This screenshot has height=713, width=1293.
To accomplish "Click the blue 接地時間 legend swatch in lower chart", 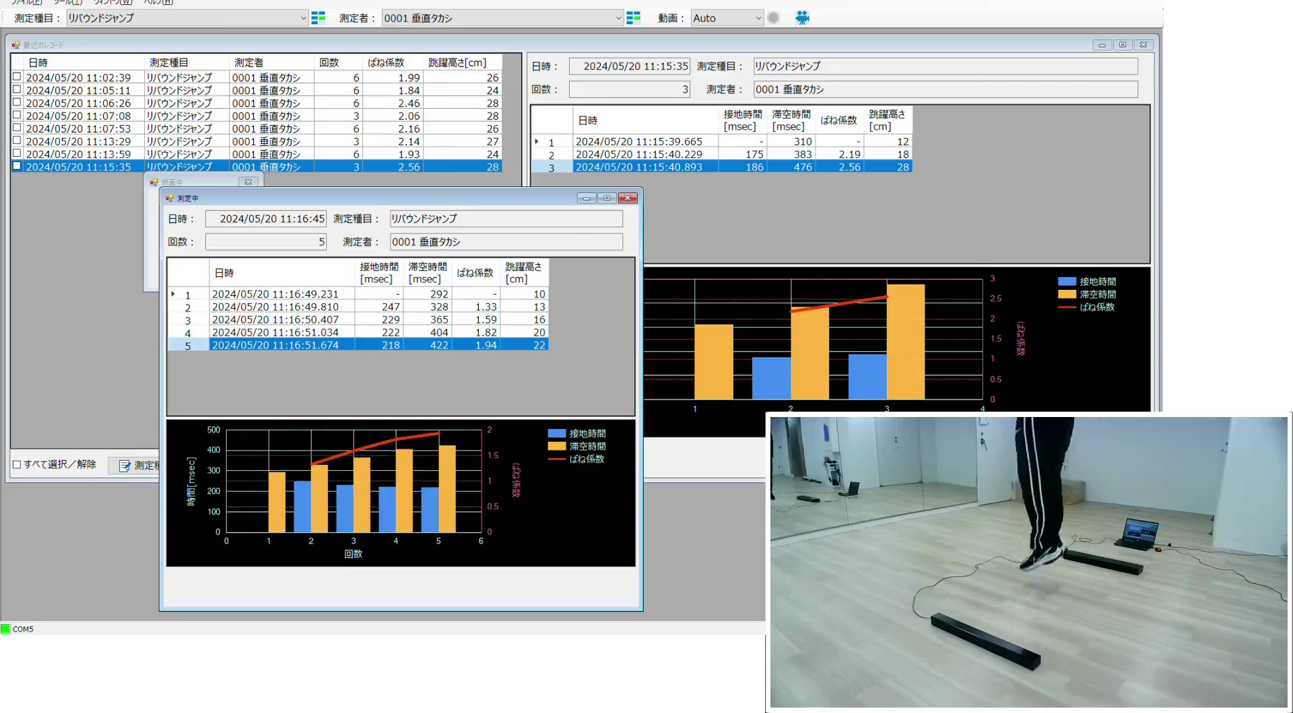I will [x=556, y=434].
